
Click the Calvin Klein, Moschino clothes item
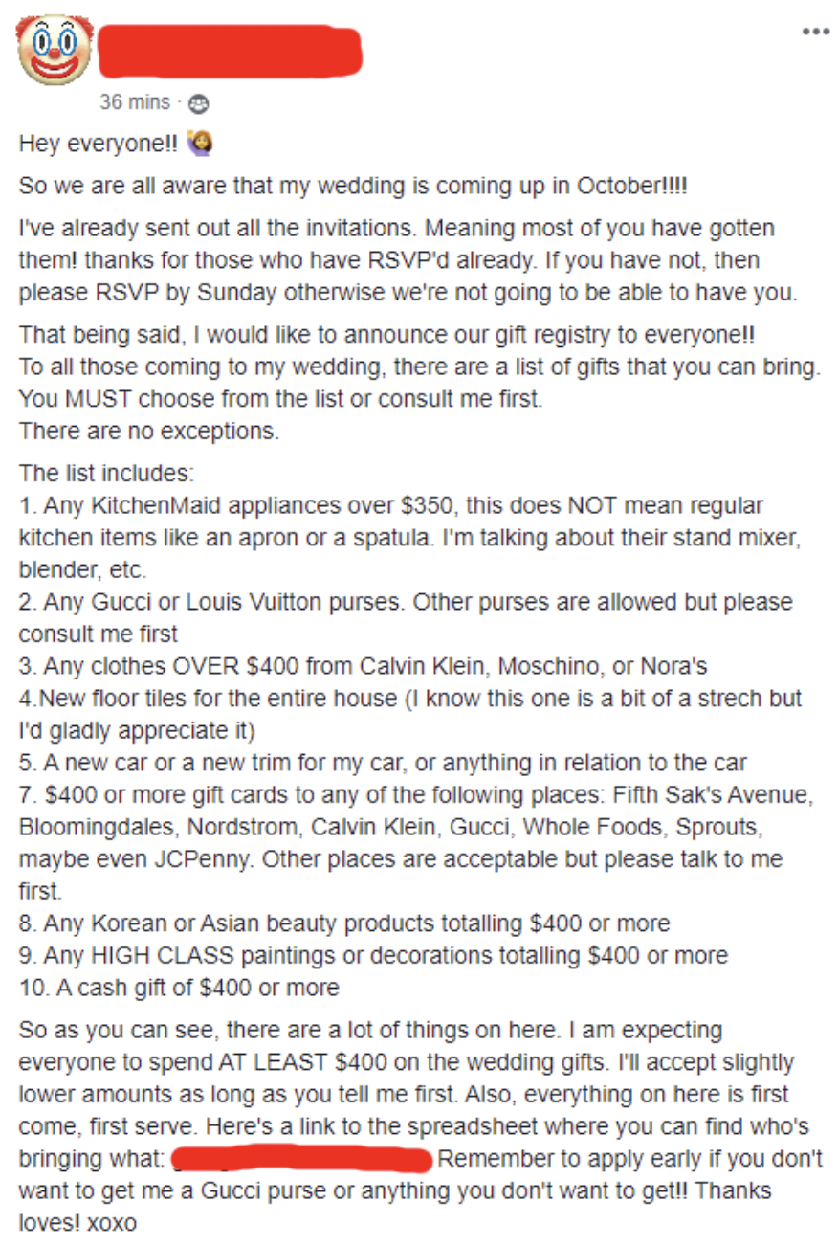pyautogui.click(x=363, y=666)
